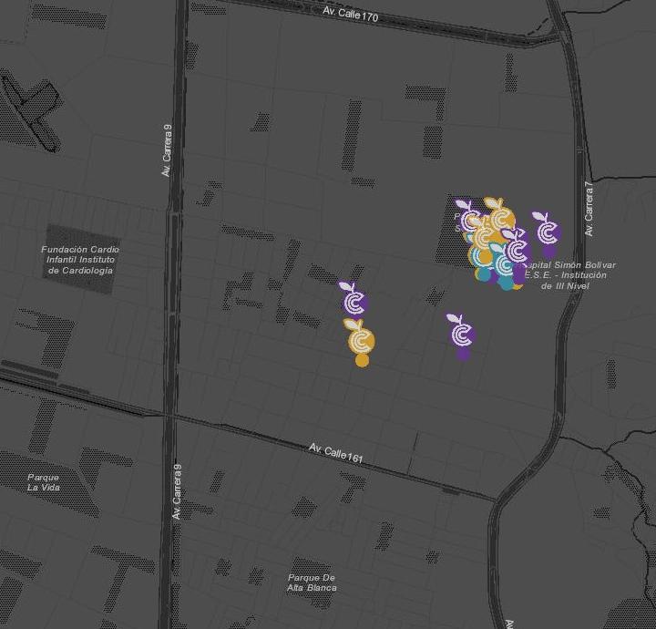Select the yellow marker below the purple pair marker
The height and width of the screenshot is (629, 656).
point(361,340)
